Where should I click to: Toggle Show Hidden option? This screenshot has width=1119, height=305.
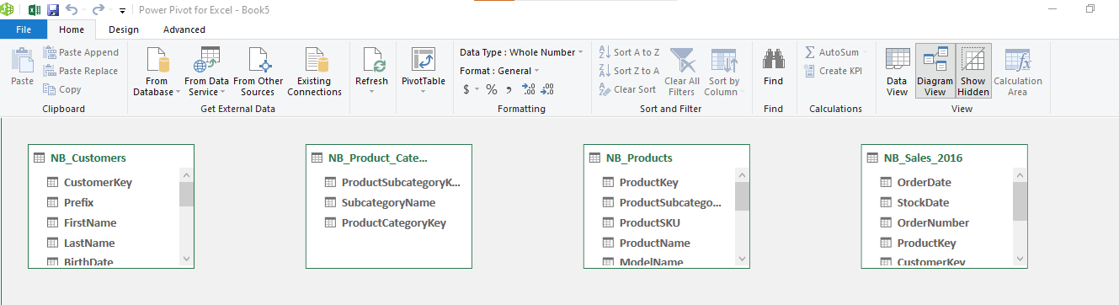pyautogui.click(x=973, y=71)
